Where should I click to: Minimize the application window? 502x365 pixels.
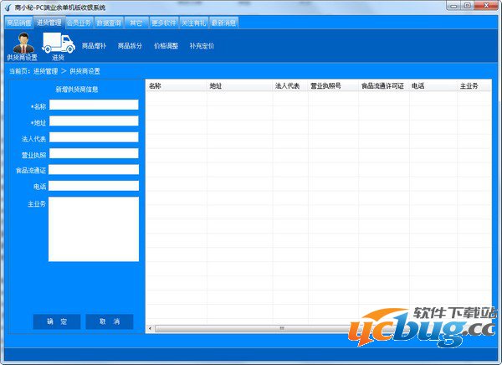(x=453, y=6)
